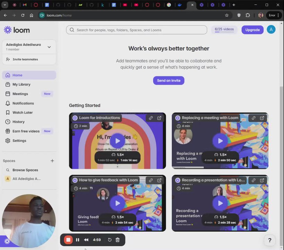Navigate back in browser
The width and height of the screenshot is (284, 250).
coord(6,15)
